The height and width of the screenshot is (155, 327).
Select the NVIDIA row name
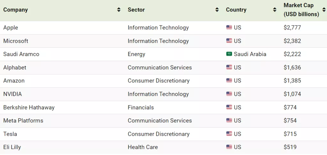click(x=12, y=94)
